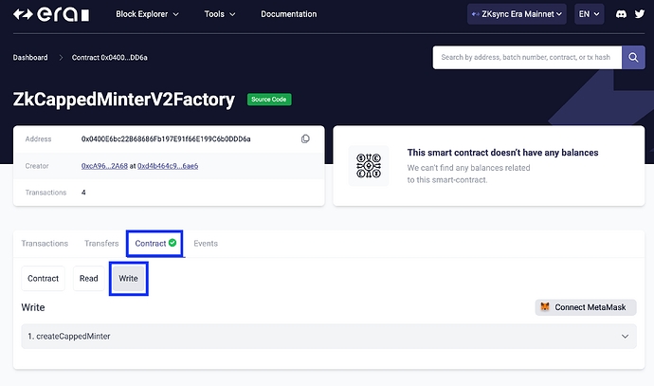This screenshot has width=654, height=386.
Task: Copy the contract address
Action: tap(305, 139)
